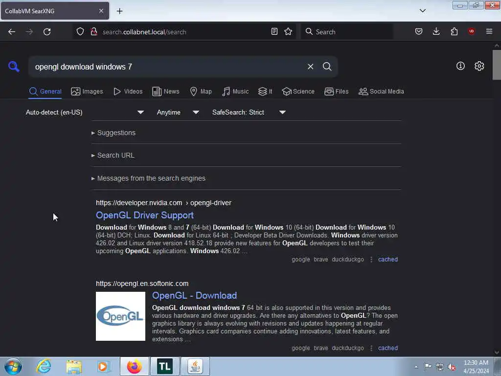Open Windows Media Player taskbar icon
Screen dimensions: 501x376
click(103, 367)
